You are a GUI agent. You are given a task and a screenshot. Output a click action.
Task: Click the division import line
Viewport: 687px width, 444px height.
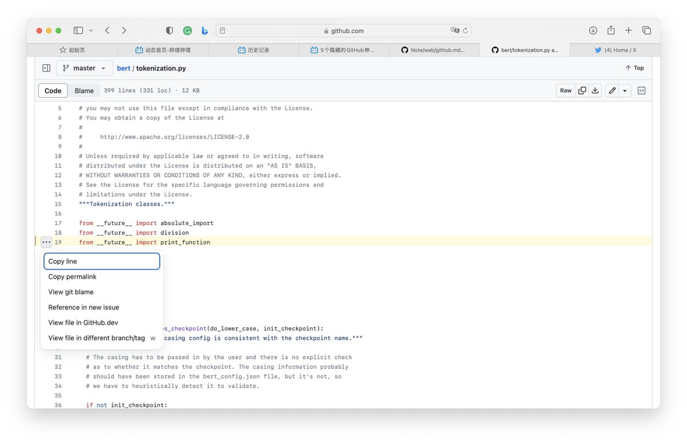pyautogui.click(x=134, y=233)
